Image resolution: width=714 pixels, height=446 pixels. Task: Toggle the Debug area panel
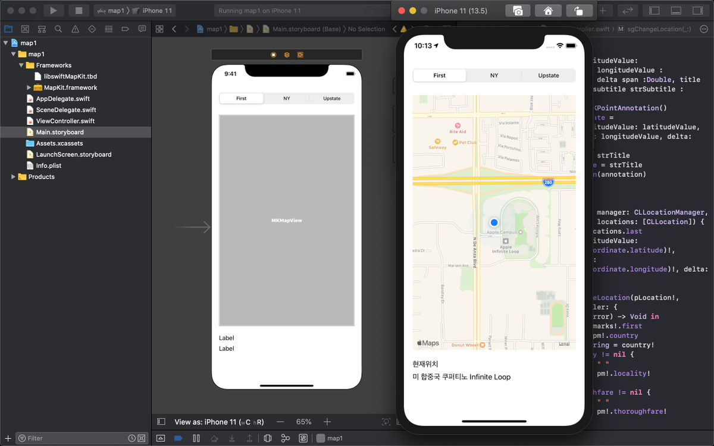tap(676, 11)
